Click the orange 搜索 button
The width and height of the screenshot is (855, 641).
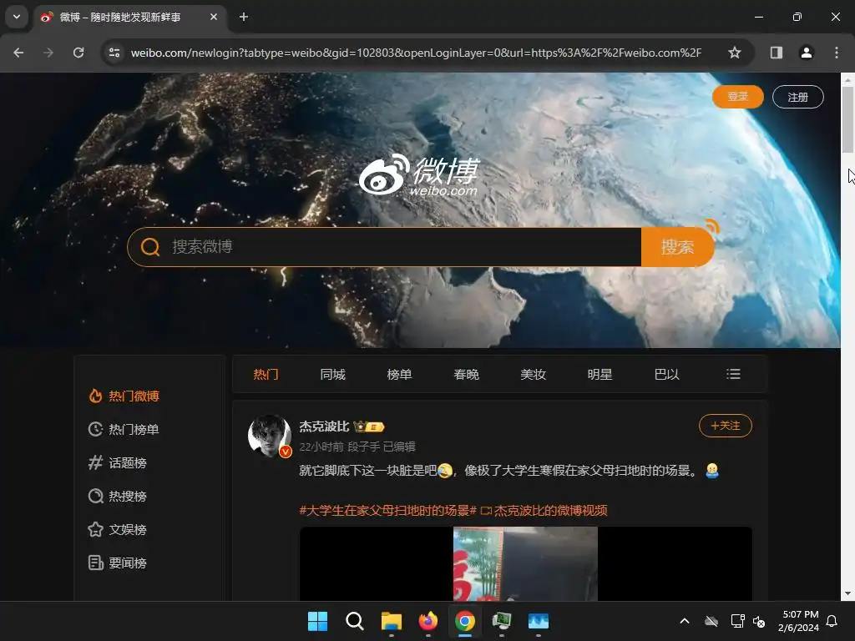click(677, 247)
